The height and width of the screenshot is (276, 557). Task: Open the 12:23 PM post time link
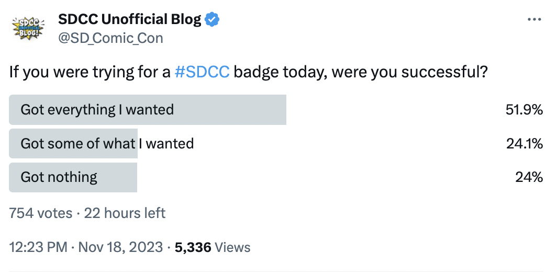tap(38, 247)
